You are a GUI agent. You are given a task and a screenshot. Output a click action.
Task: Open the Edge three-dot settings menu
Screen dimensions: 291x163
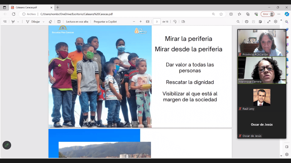pos(279,14)
